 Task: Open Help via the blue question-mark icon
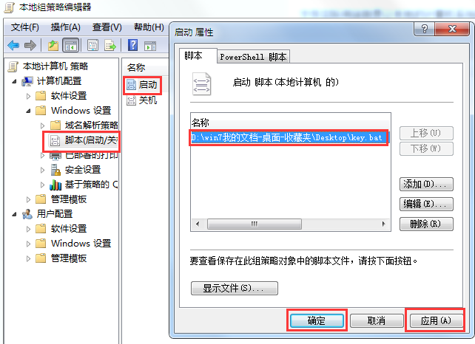pos(132,45)
